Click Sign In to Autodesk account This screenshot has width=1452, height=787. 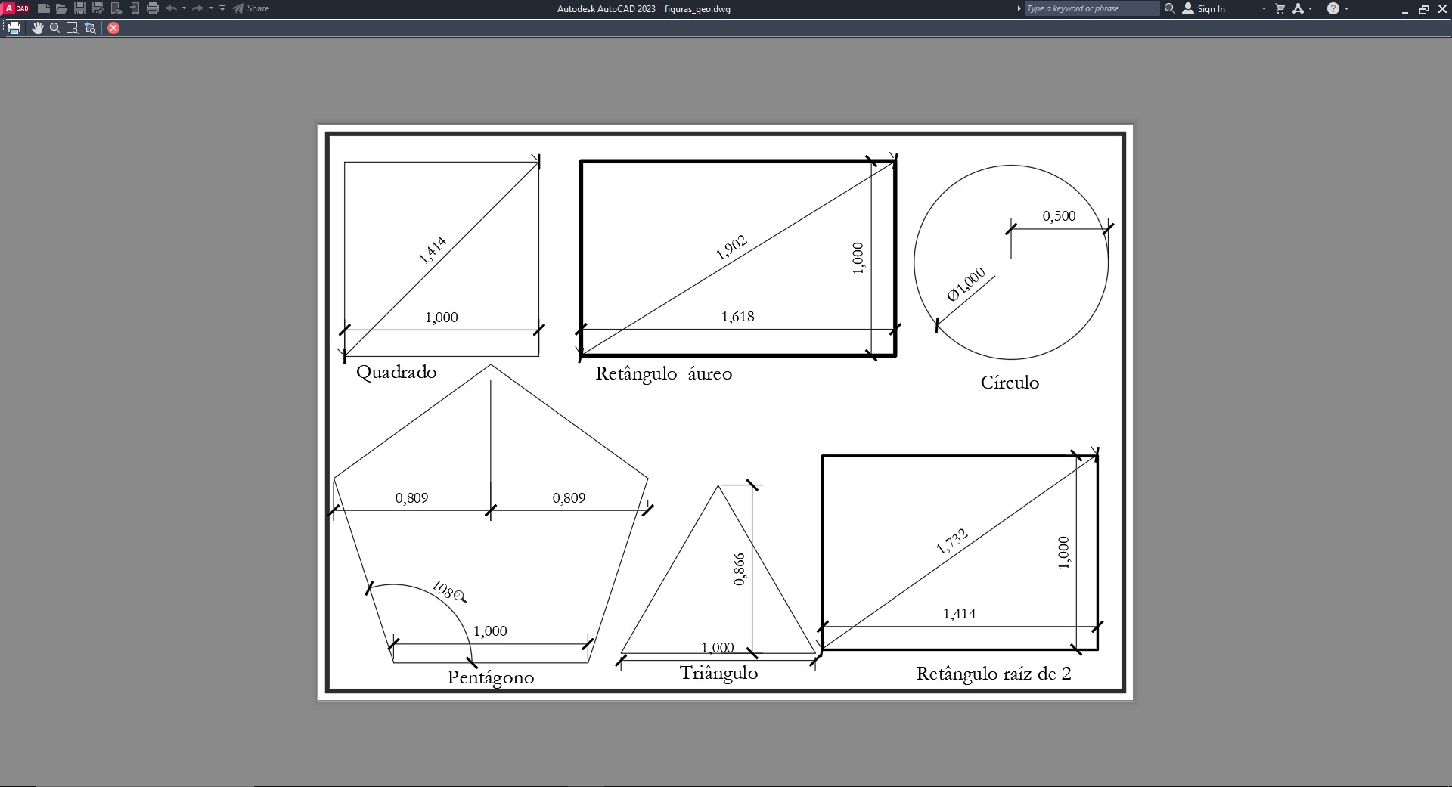click(x=1204, y=8)
